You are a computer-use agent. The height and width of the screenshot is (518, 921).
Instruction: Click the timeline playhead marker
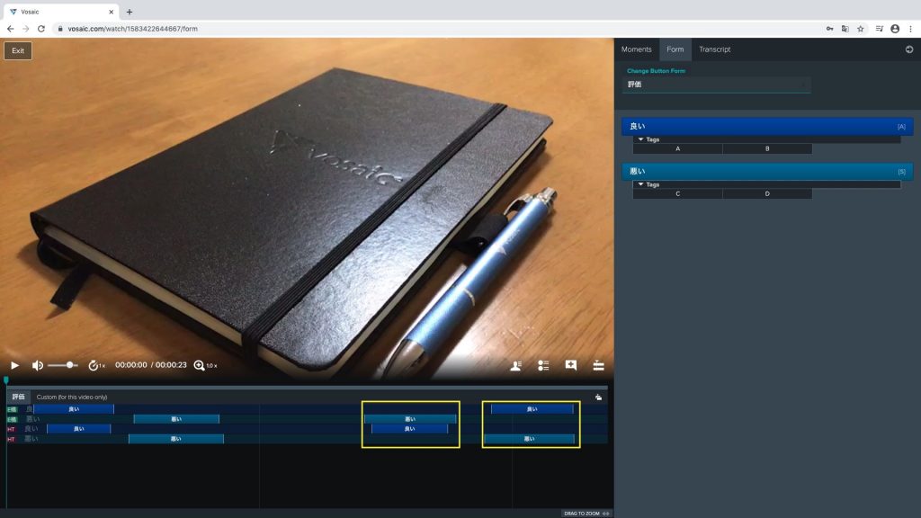pyautogui.click(x=6, y=380)
